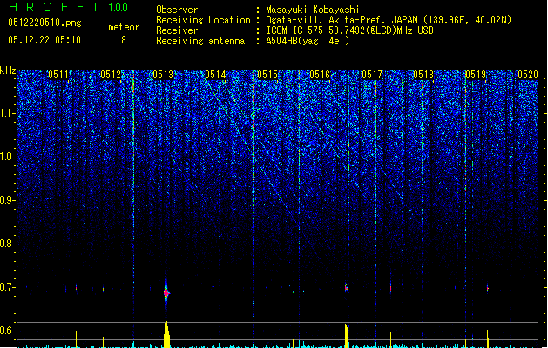Click time marker 0519
Image resolution: width=548 pixels, height=348 pixels.
pyautogui.click(x=476, y=75)
